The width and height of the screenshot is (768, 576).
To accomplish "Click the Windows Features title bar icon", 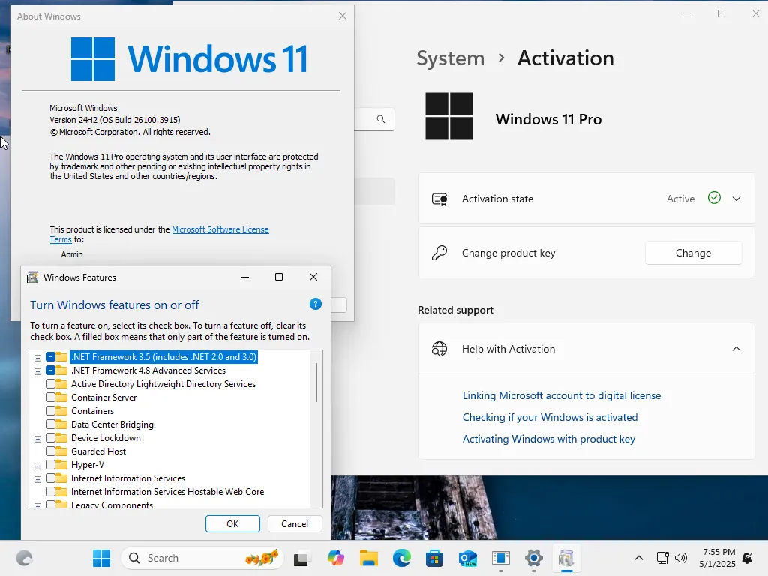I will pos(32,277).
